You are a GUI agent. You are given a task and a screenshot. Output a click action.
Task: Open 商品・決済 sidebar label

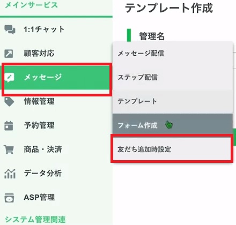point(43,149)
